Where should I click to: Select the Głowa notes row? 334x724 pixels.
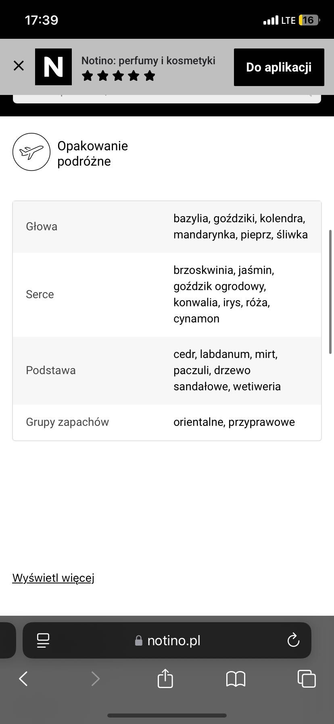click(167, 227)
